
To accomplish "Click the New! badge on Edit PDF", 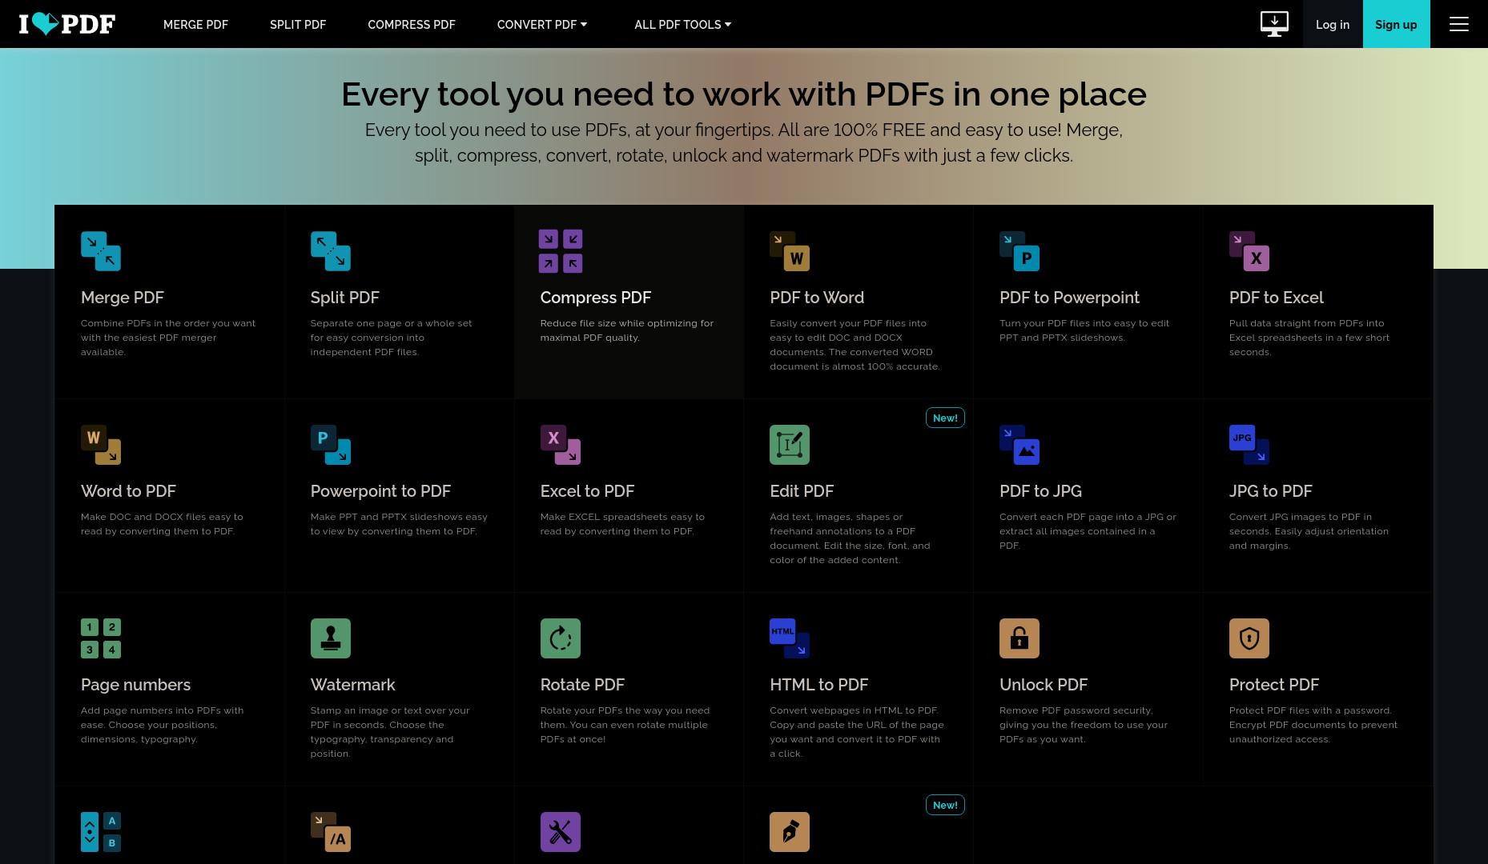I will [x=945, y=418].
